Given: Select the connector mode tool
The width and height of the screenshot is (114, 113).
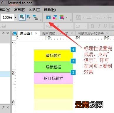Looking at the screenshot, I should click(35, 17).
